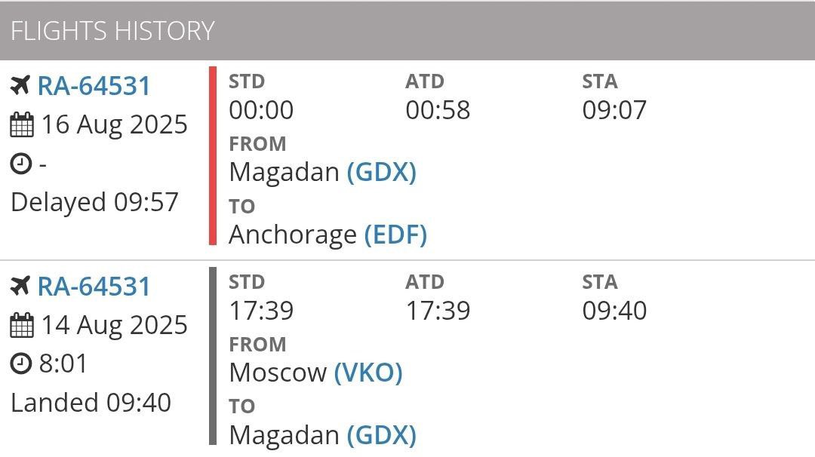The image size is (815, 457).
Task: Open the GDX airport link under FROM Magadan
Action: pyautogui.click(x=382, y=172)
